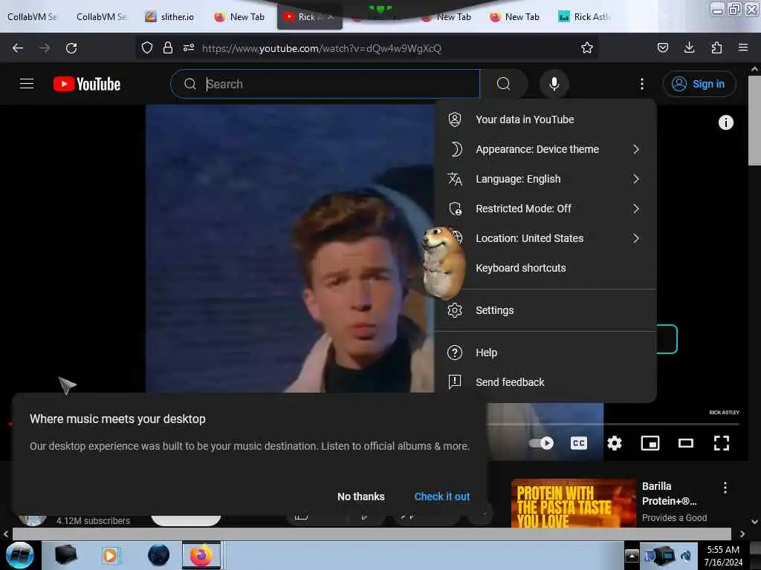The width and height of the screenshot is (761, 570).
Task: Click the volume speaker tray icon
Action: click(x=686, y=556)
